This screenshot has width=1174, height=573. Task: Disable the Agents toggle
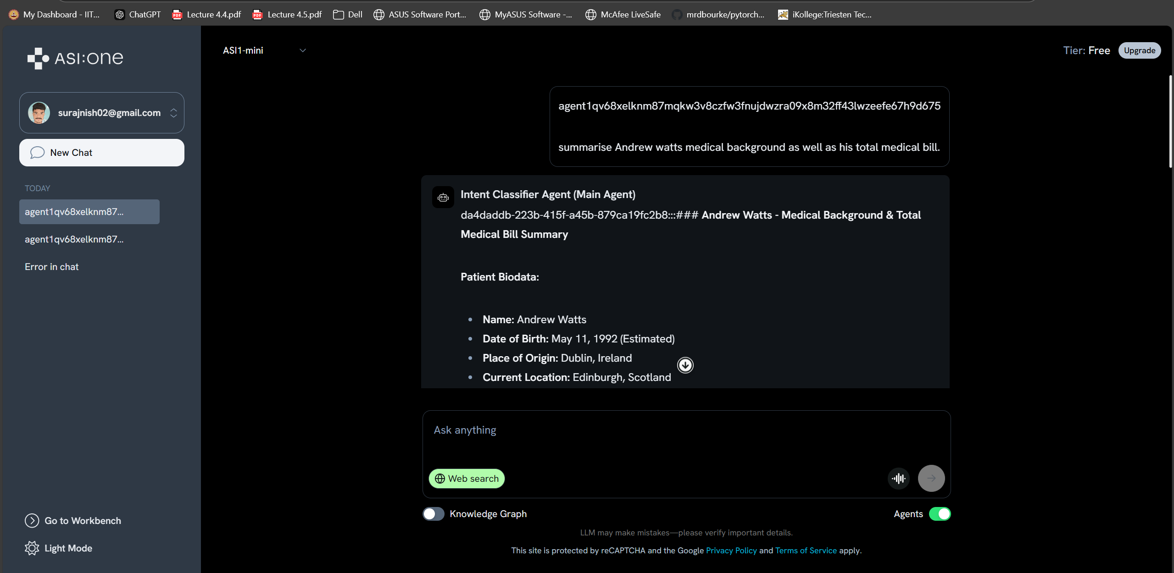(939, 514)
